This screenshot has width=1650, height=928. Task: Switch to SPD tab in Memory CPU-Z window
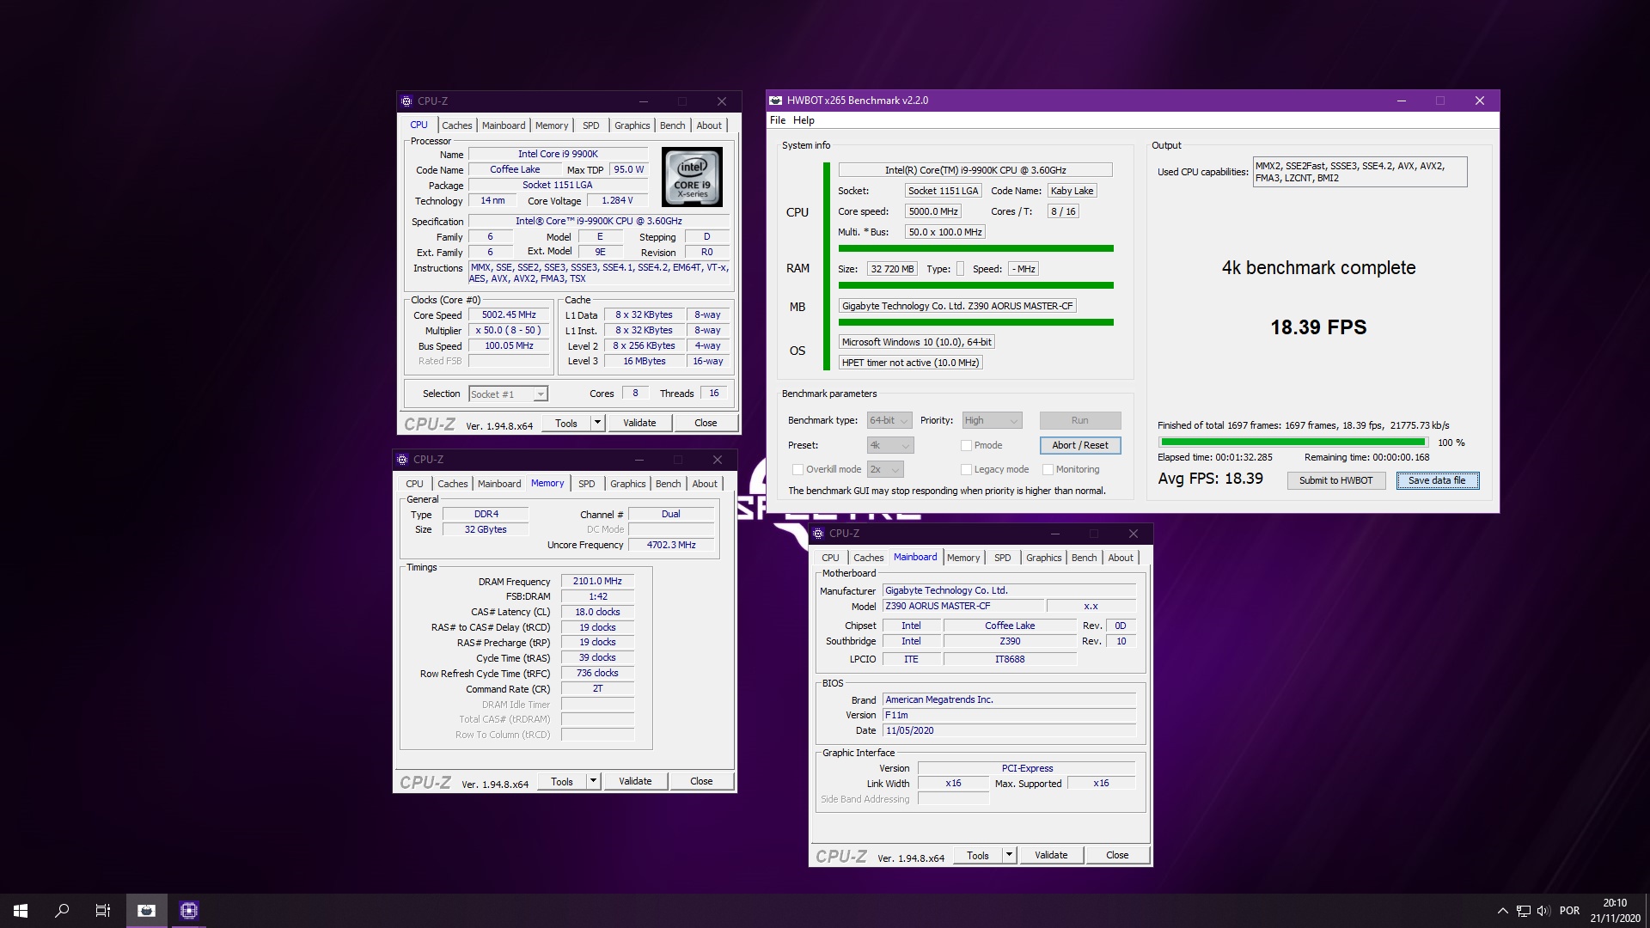[x=587, y=484]
